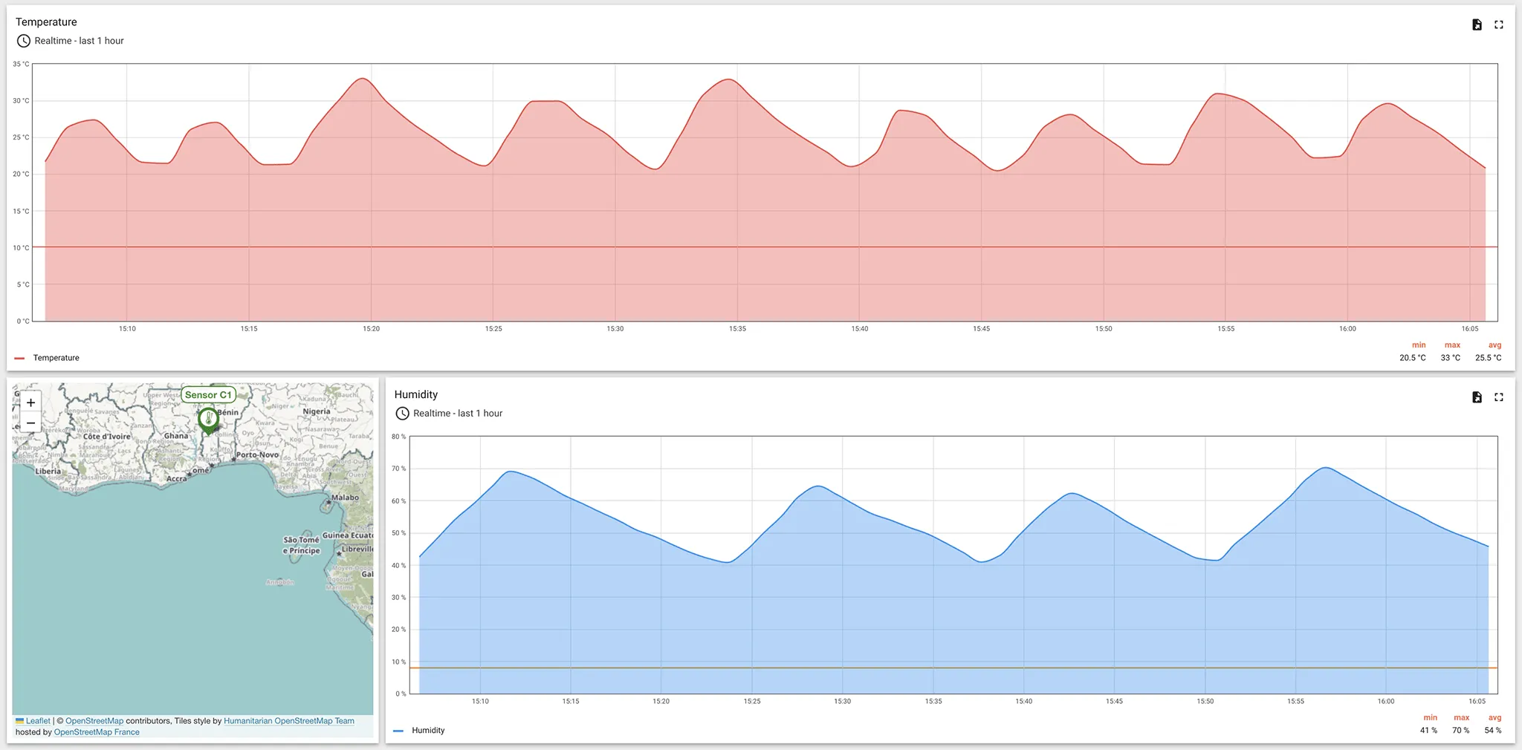
Task: Click the max value 33 °C in Temperature
Action: click(x=1451, y=357)
